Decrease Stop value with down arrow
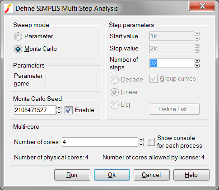 point(197,51)
